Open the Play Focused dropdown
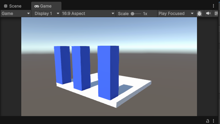The height and width of the screenshot is (124, 220). point(176,13)
